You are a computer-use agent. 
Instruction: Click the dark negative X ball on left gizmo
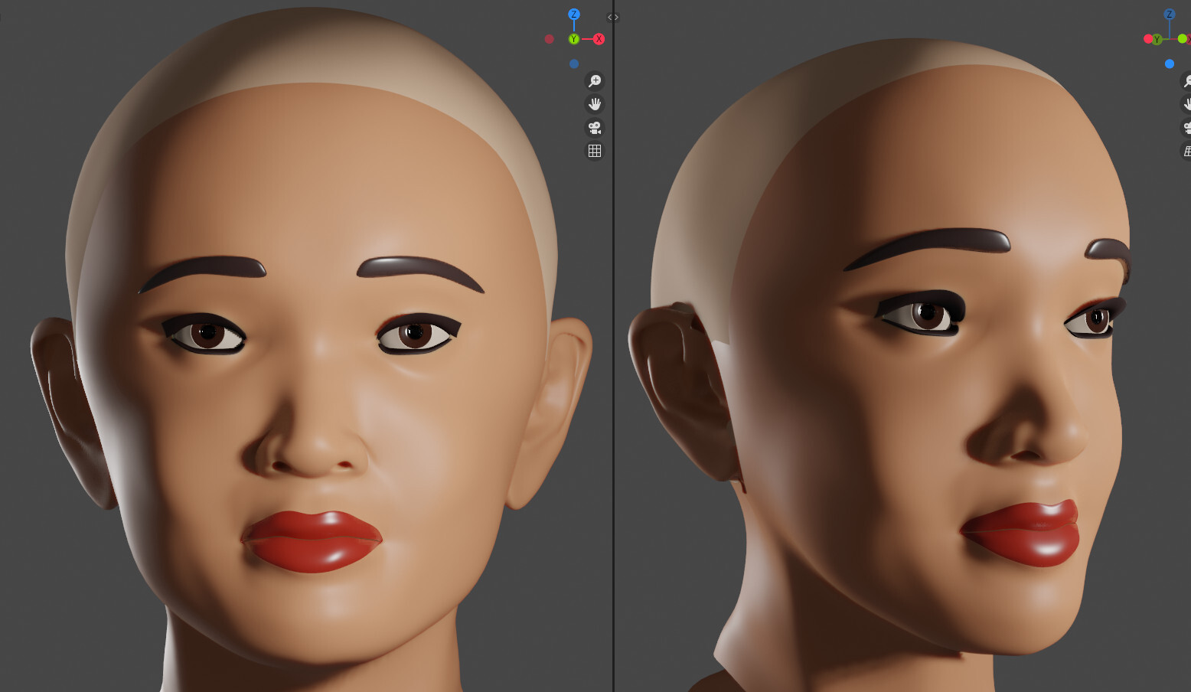click(549, 39)
